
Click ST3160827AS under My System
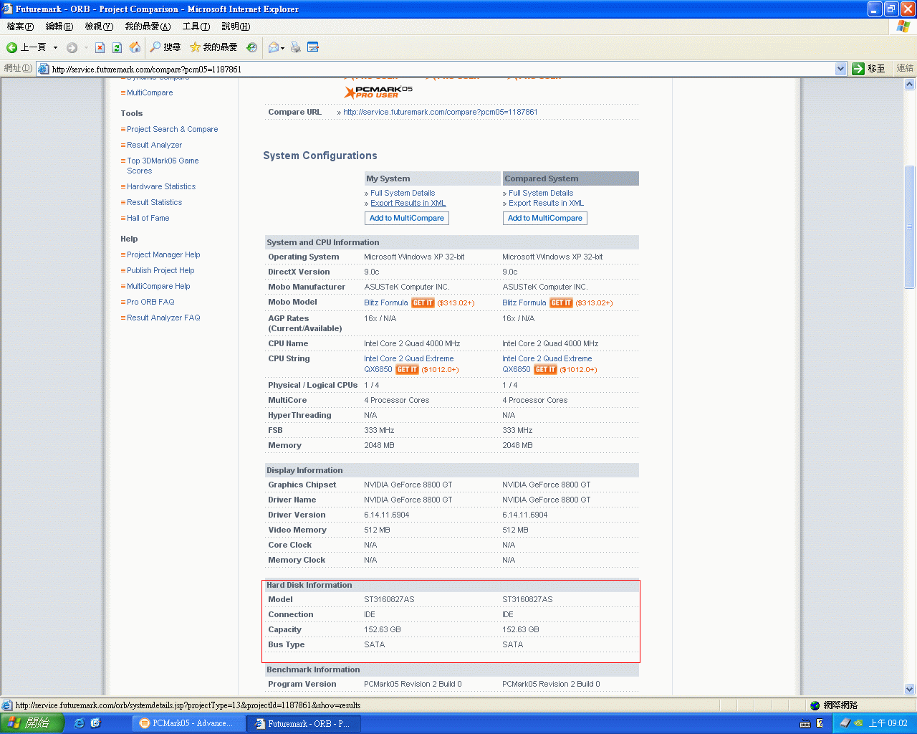(389, 599)
